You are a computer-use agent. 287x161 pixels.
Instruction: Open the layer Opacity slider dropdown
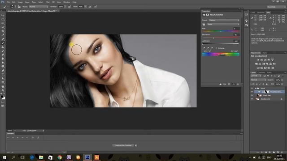282,80
